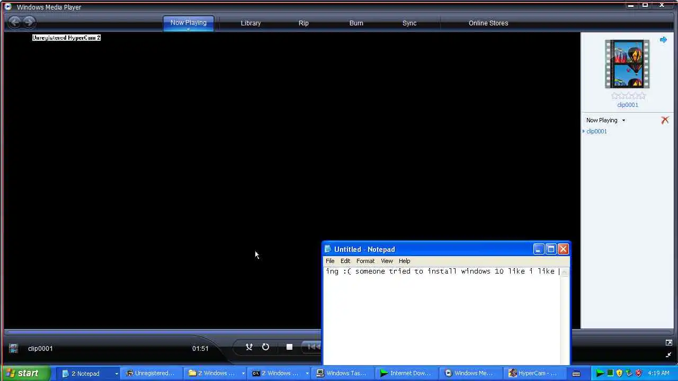Minimize the Notepad window

point(538,249)
